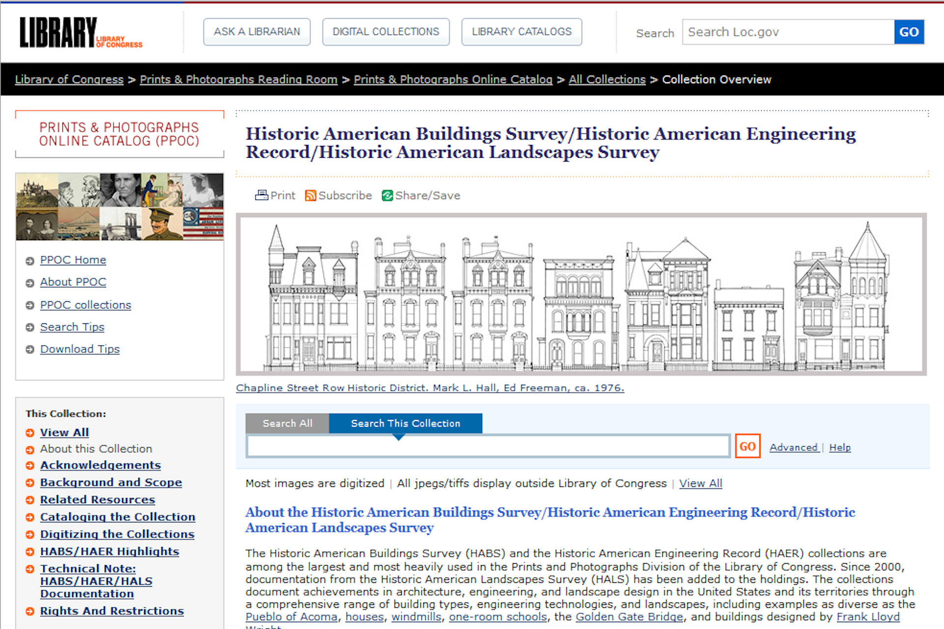Open the Digitizing the Collections link
Image resolution: width=944 pixels, height=629 pixels.
(x=117, y=534)
